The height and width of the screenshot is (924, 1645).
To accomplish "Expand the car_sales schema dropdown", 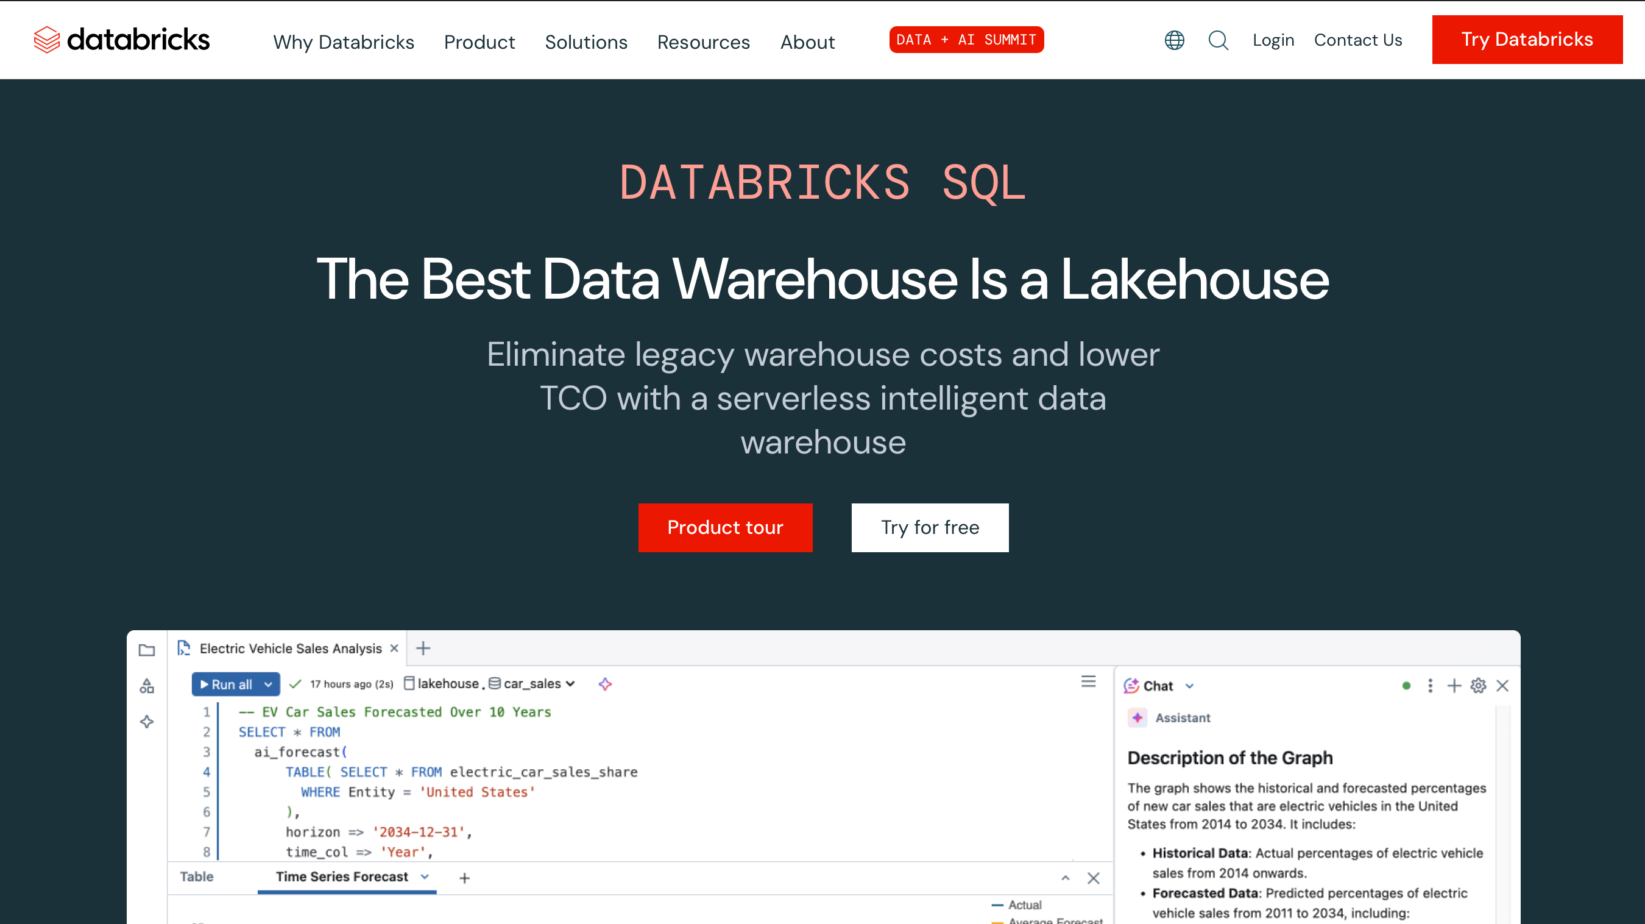I will [x=570, y=684].
